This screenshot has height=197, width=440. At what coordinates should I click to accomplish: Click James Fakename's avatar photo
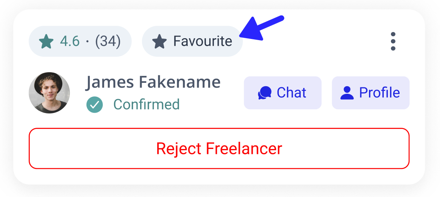pyautogui.click(x=49, y=93)
